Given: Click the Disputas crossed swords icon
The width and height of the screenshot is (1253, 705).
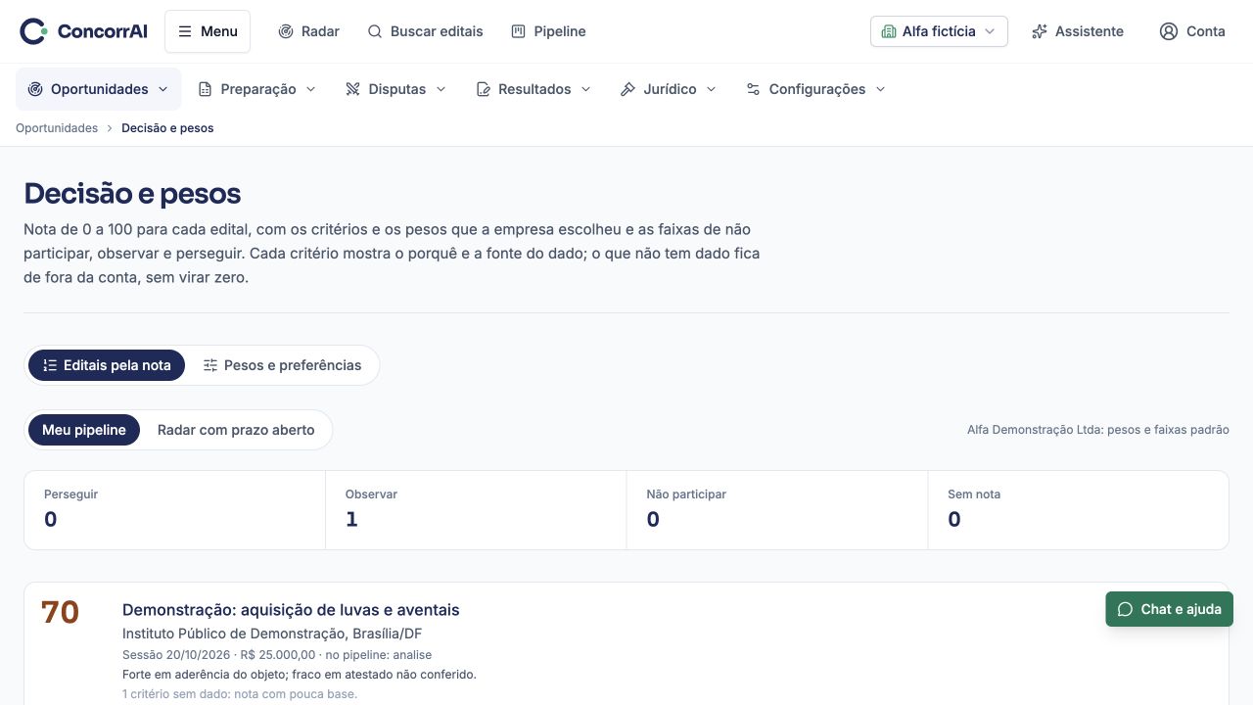Looking at the screenshot, I should 353,89.
